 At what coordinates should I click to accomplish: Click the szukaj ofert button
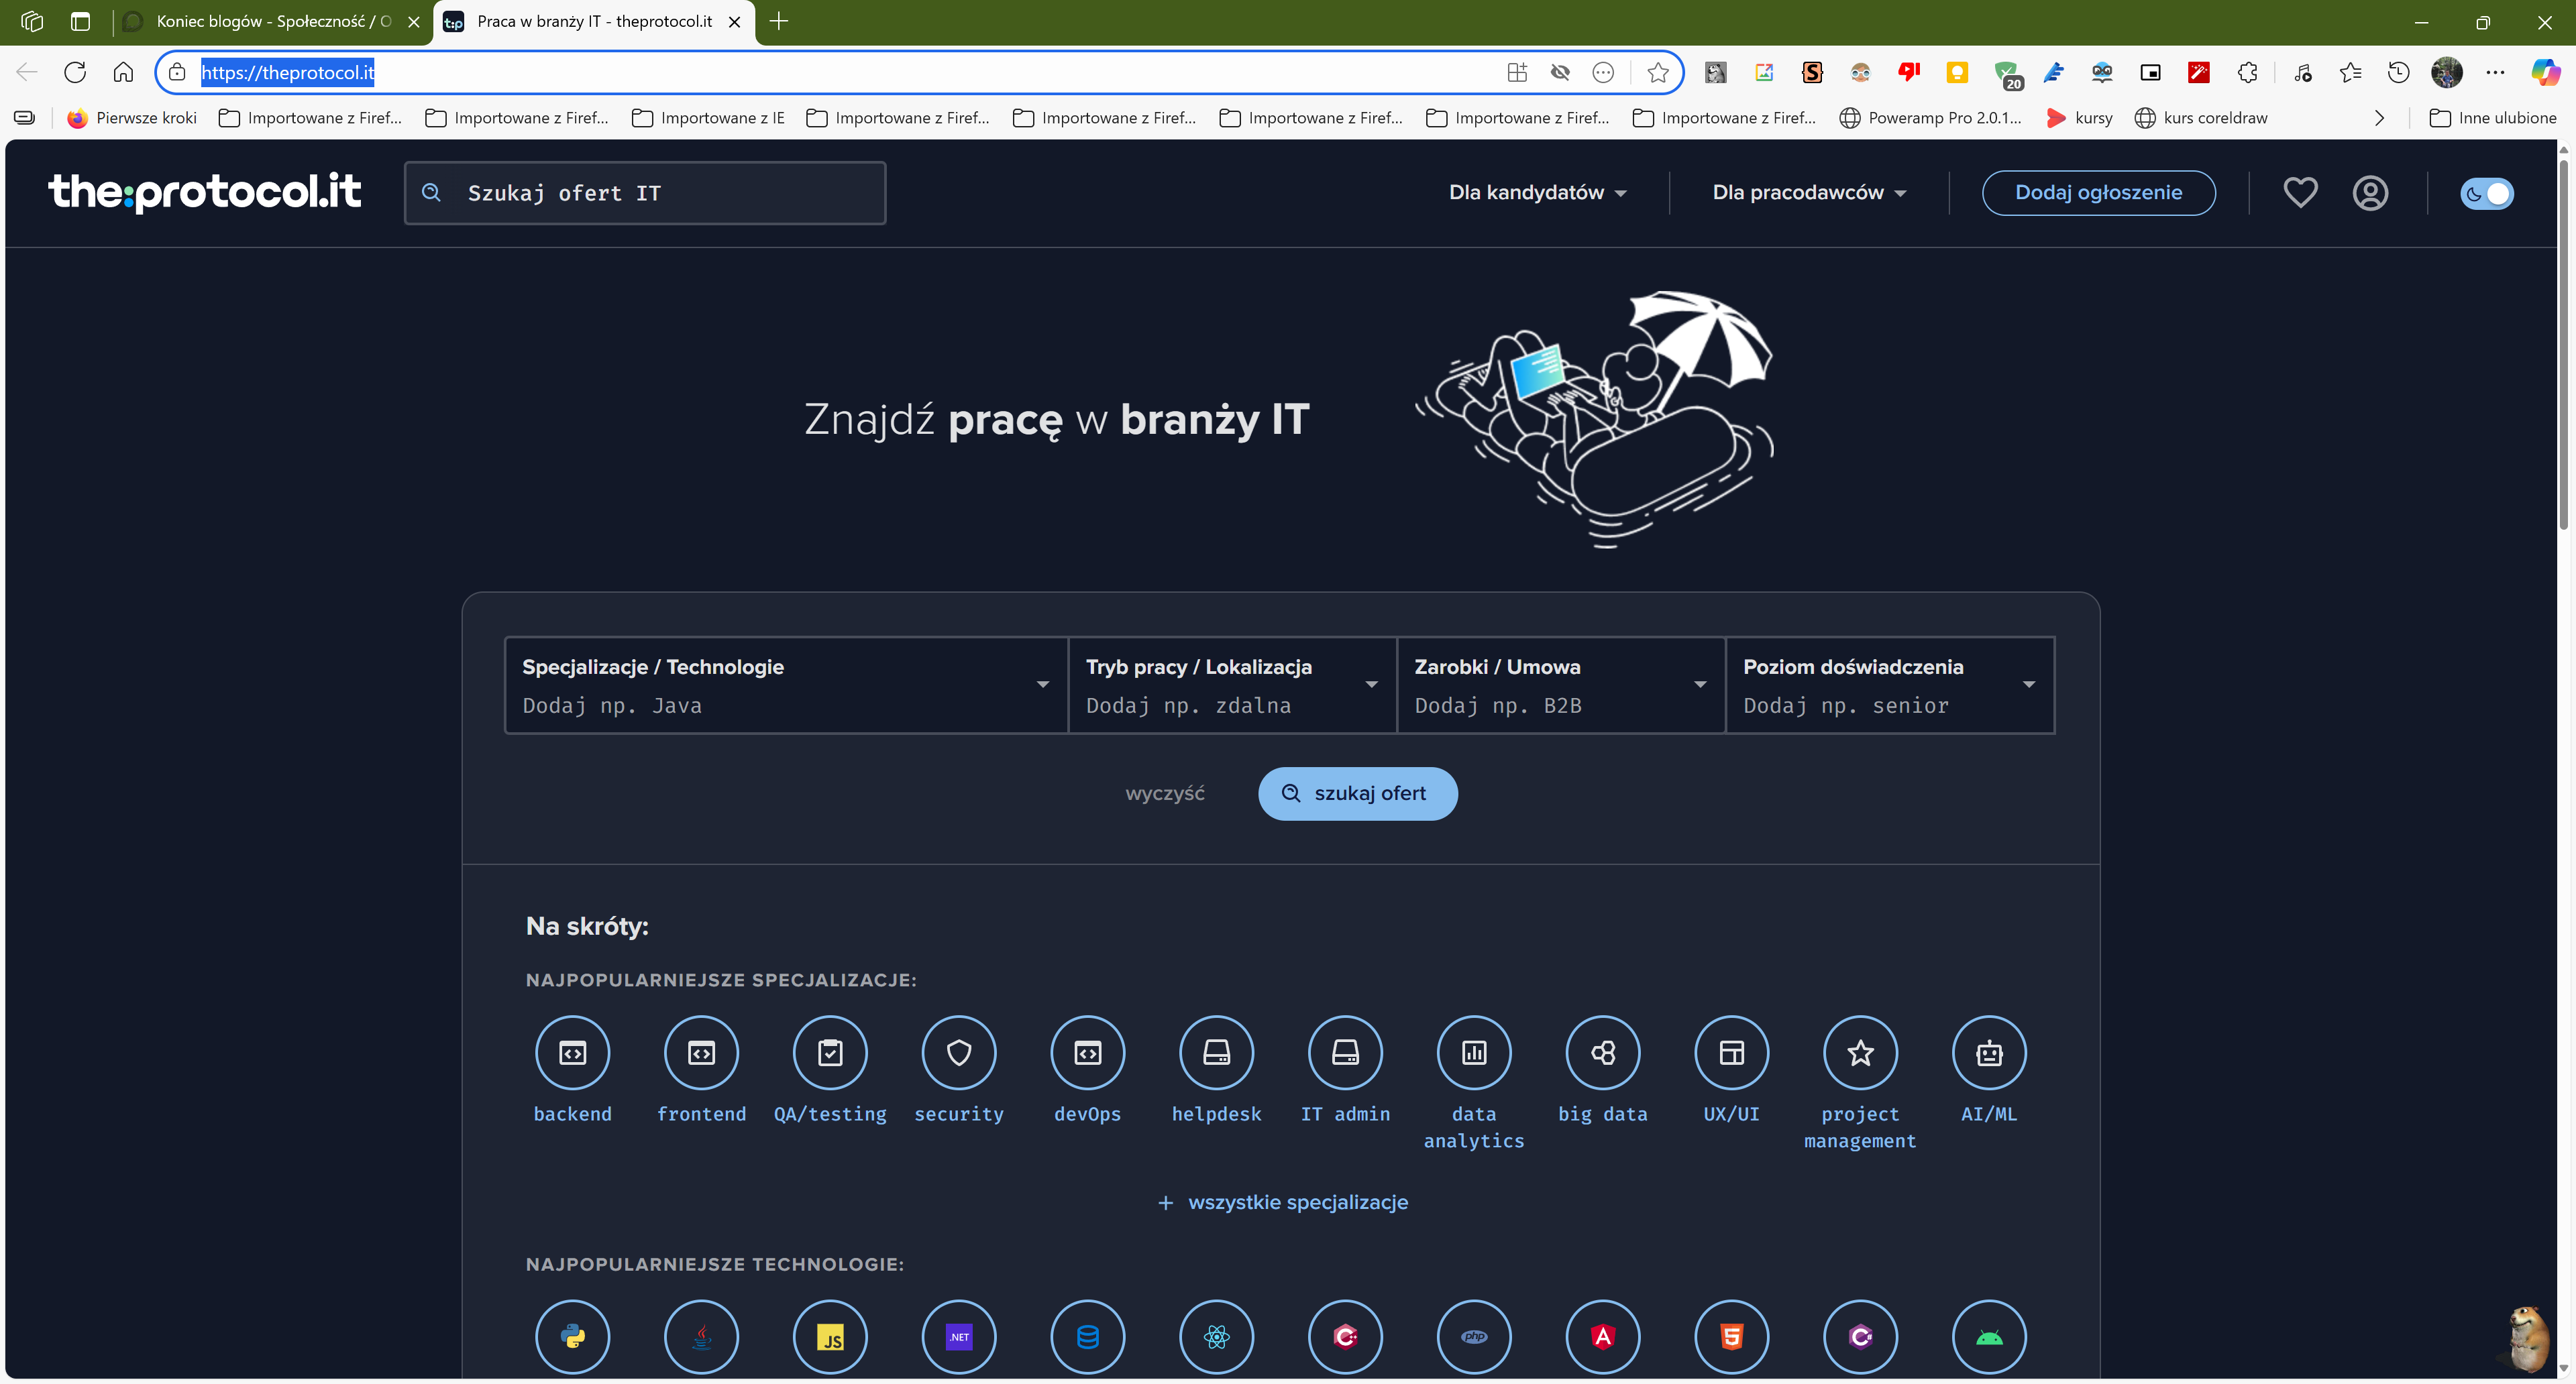[x=1357, y=793]
